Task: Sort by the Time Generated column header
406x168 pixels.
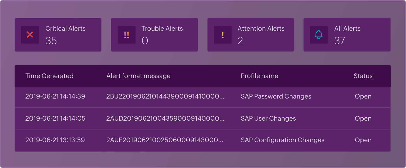Action: [49, 76]
